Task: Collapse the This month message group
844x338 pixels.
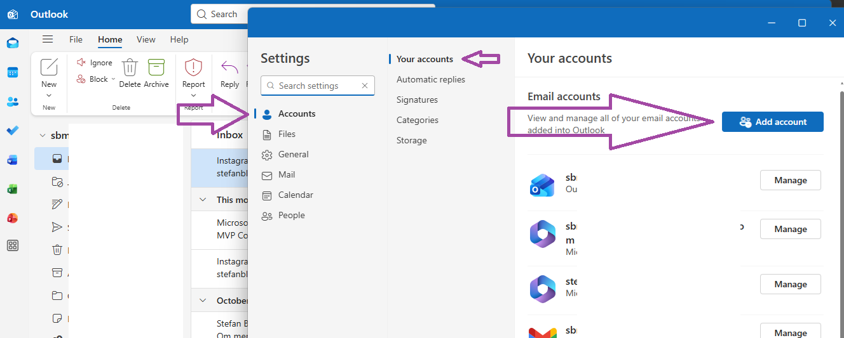Action: pos(203,199)
